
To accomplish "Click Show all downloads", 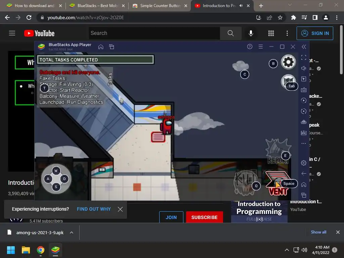I will click(x=318, y=232).
